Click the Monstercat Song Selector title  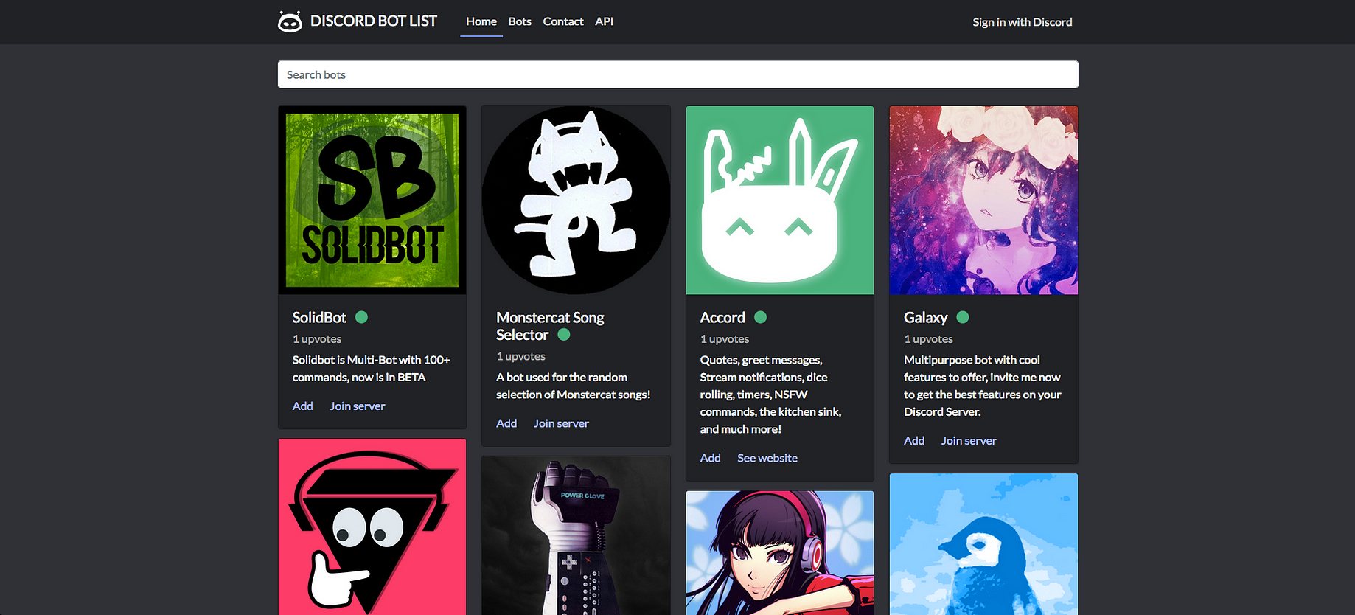tap(550, 326)
